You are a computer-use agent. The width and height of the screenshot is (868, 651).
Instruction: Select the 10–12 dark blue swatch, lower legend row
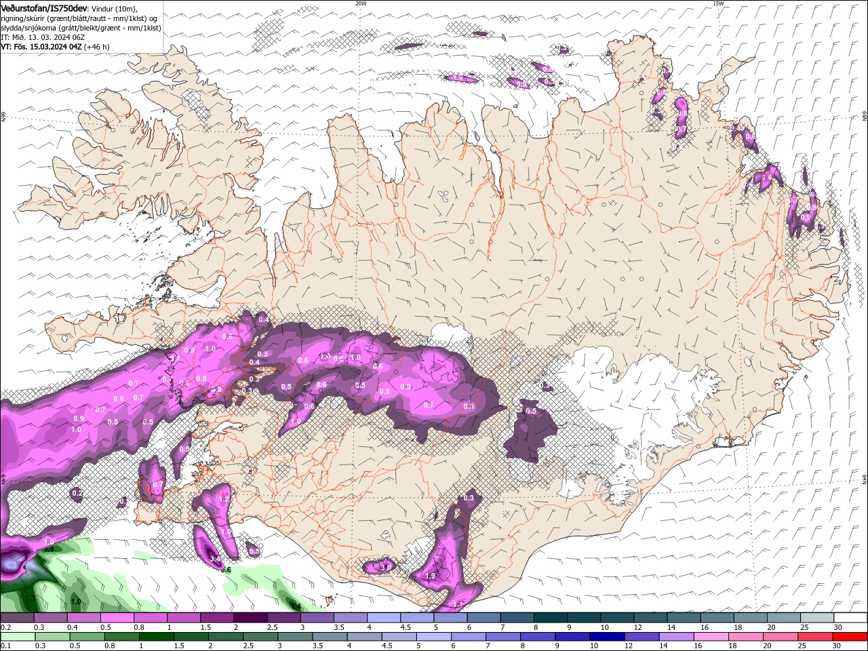(x=608, y=637)
